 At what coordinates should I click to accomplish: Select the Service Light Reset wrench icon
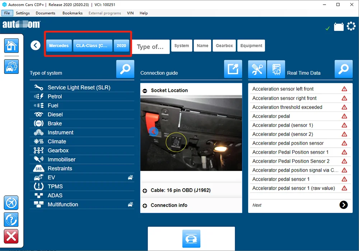(x=38, y=87)
